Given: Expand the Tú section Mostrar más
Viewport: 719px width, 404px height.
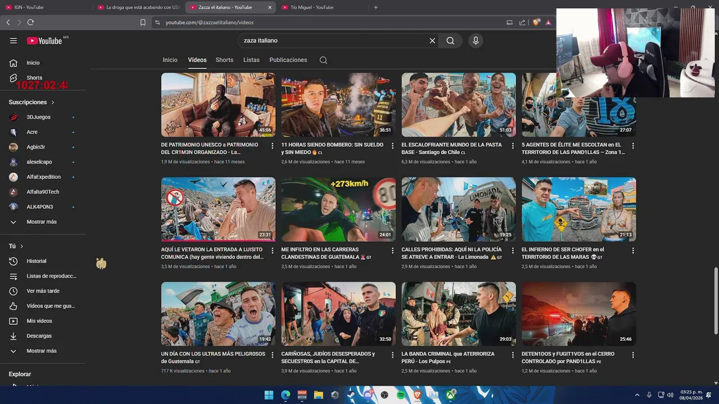Looking at the screenshot, I should (x=43, y=351).
